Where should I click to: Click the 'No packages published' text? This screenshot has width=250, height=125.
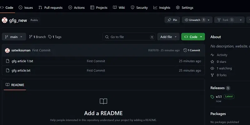click(x=225, y=122)
